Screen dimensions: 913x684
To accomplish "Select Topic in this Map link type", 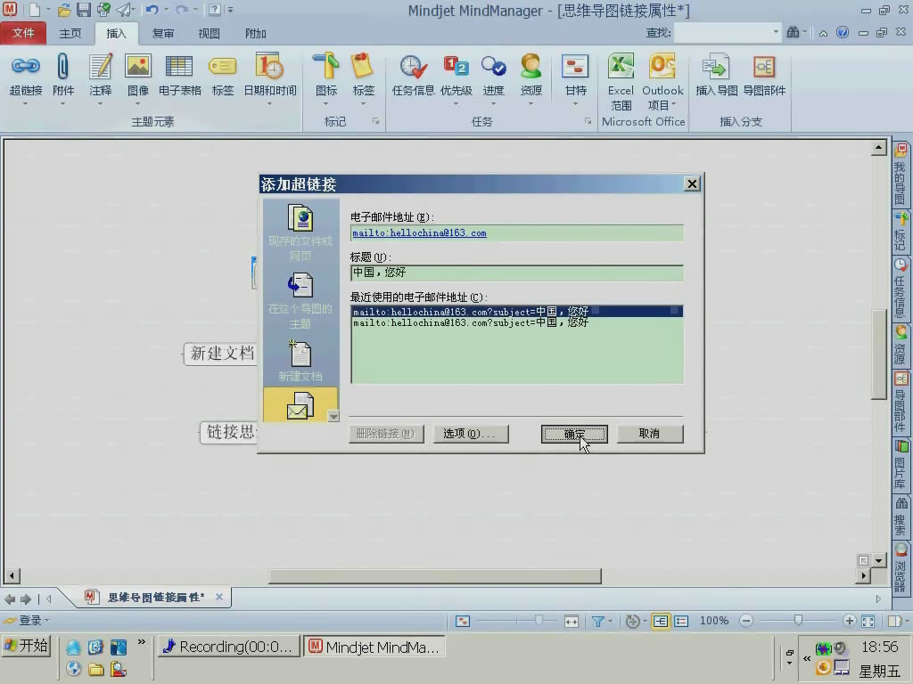I will (x=300, y=301).
